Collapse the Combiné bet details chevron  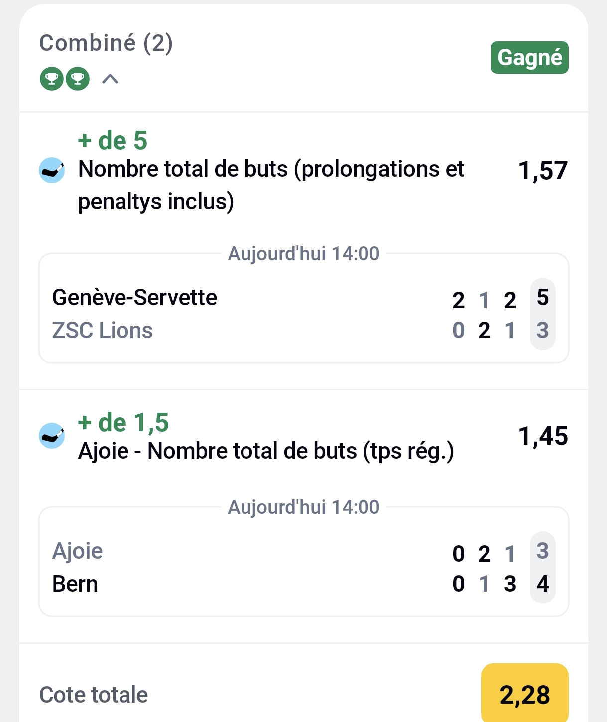coord(110,79)
